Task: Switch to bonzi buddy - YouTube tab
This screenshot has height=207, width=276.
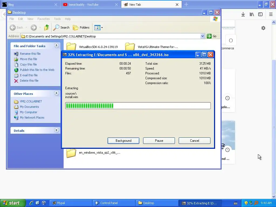Action: [91, 5]
